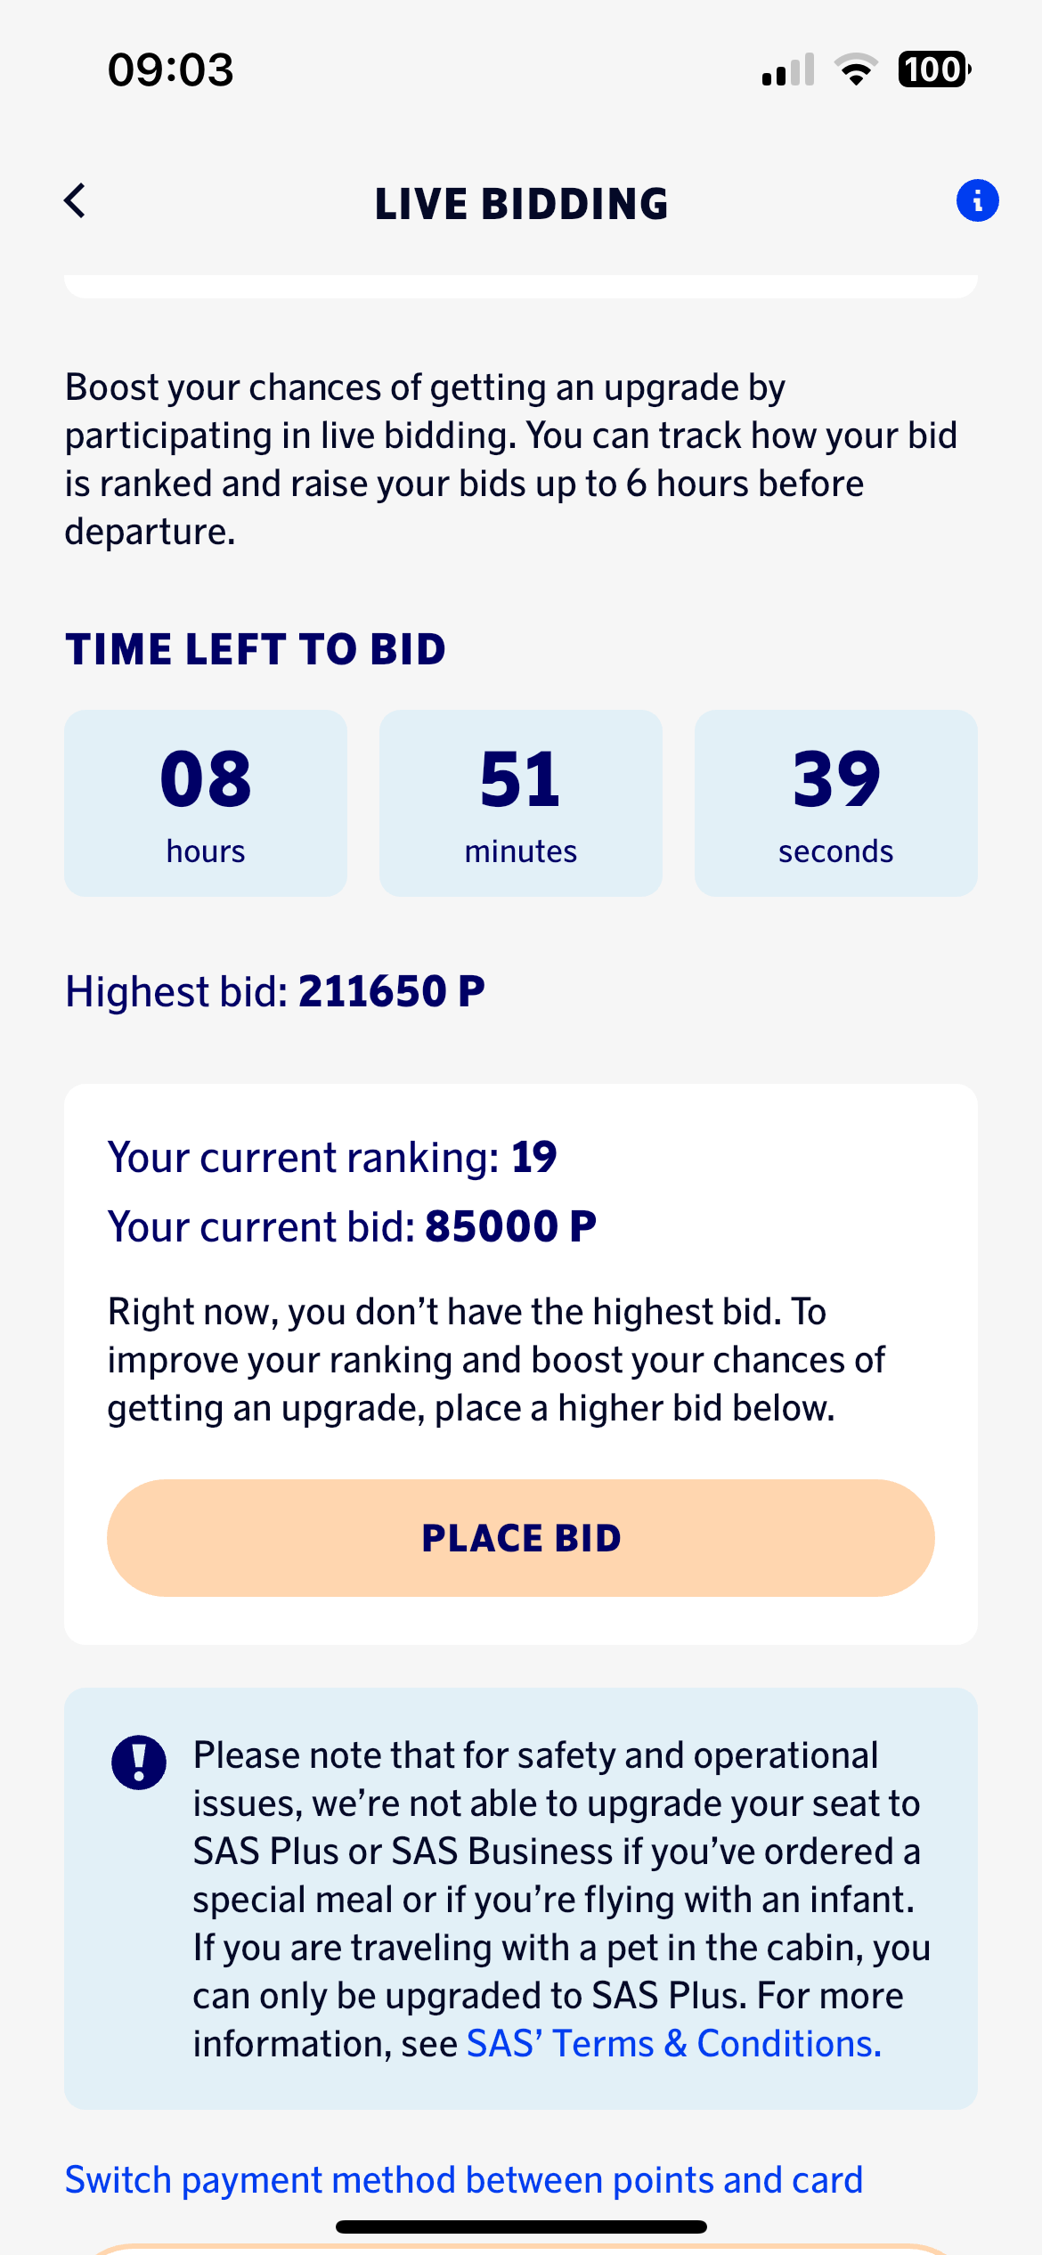
Task: Tap the back arrow in the header
Action: click(76, 201)
